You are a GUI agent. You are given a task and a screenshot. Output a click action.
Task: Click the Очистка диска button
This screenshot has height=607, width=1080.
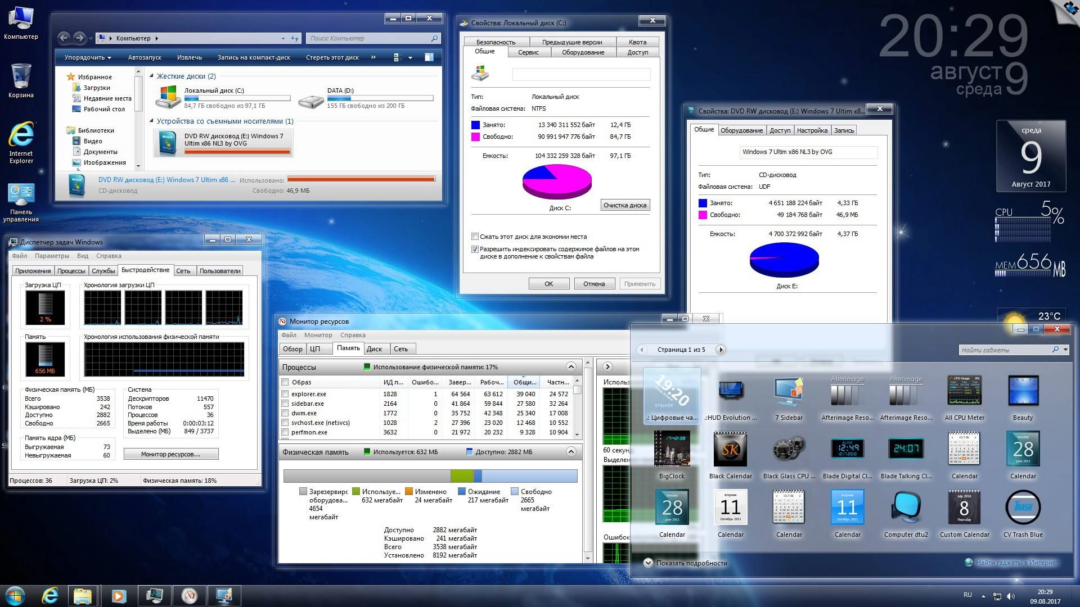coord(625,205)
